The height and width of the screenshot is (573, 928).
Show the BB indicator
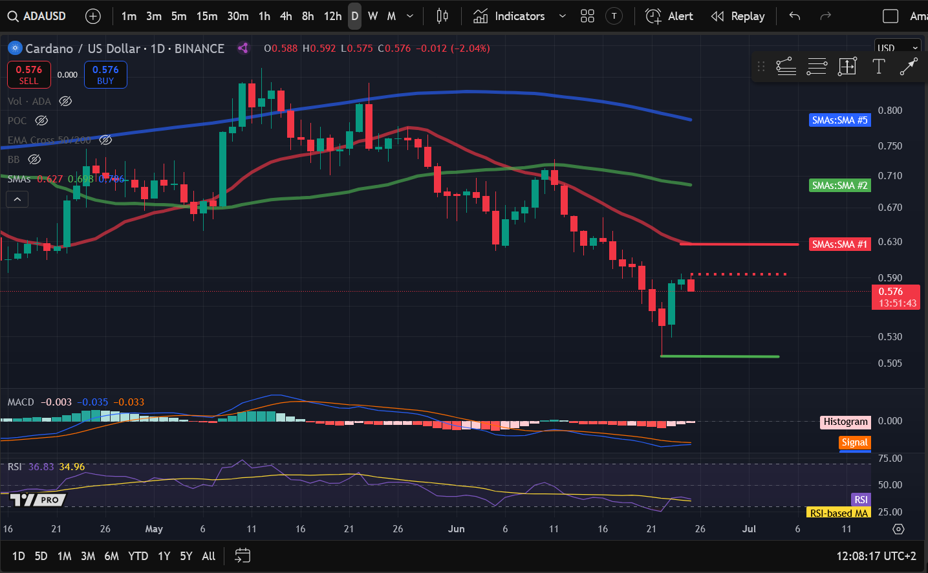34,159
